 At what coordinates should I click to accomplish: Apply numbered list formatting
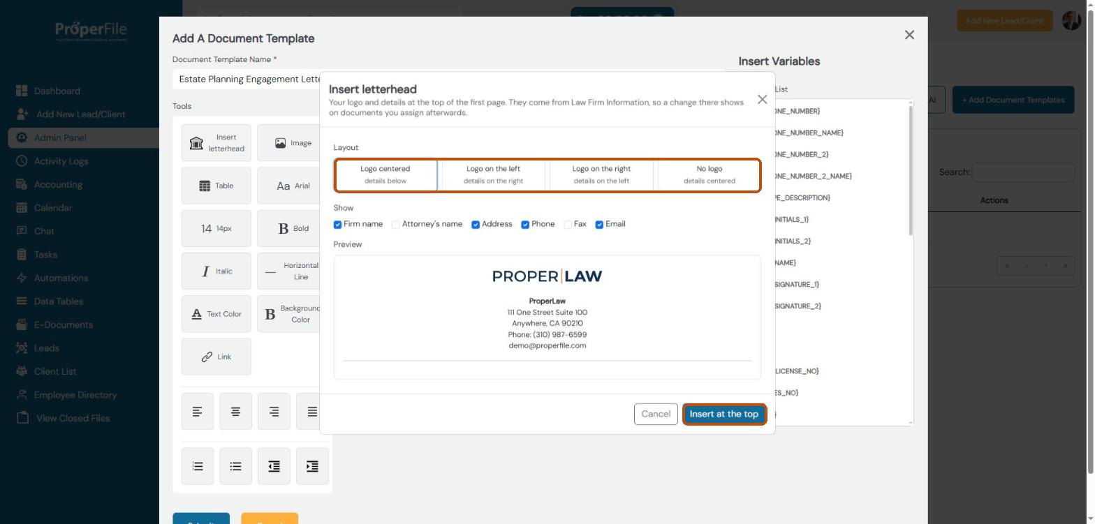(198, 466)
